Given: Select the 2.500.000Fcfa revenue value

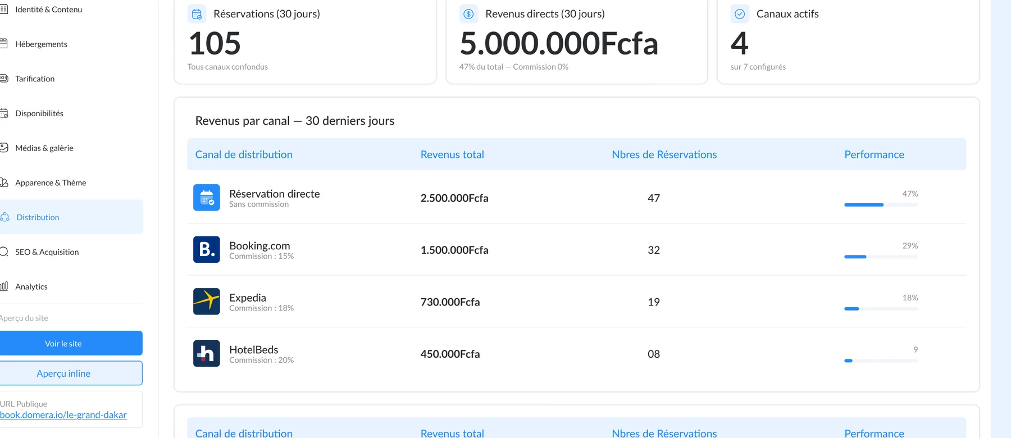Looking at the screenshot, I should pyautogui.click(x=454, y=198).
